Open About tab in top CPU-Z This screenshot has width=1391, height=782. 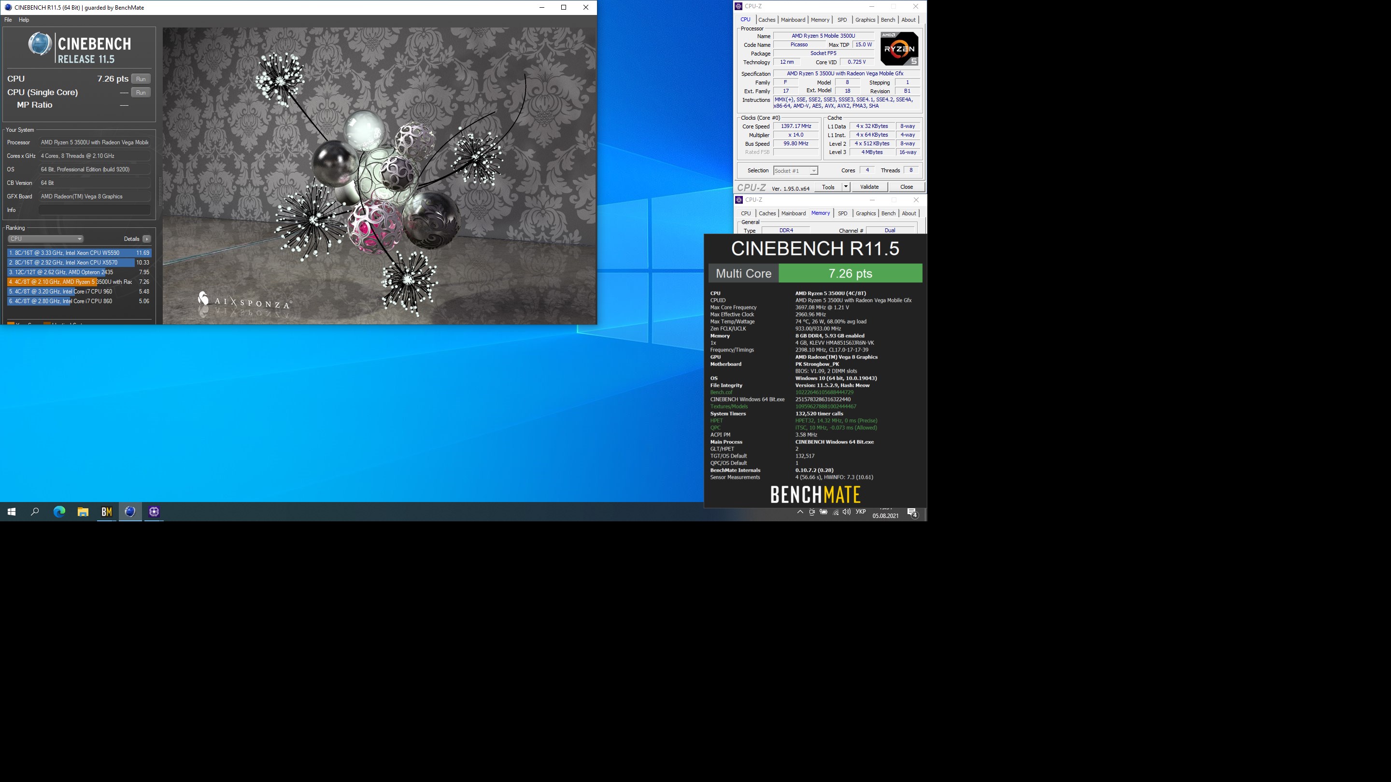(x=909, y=20)
